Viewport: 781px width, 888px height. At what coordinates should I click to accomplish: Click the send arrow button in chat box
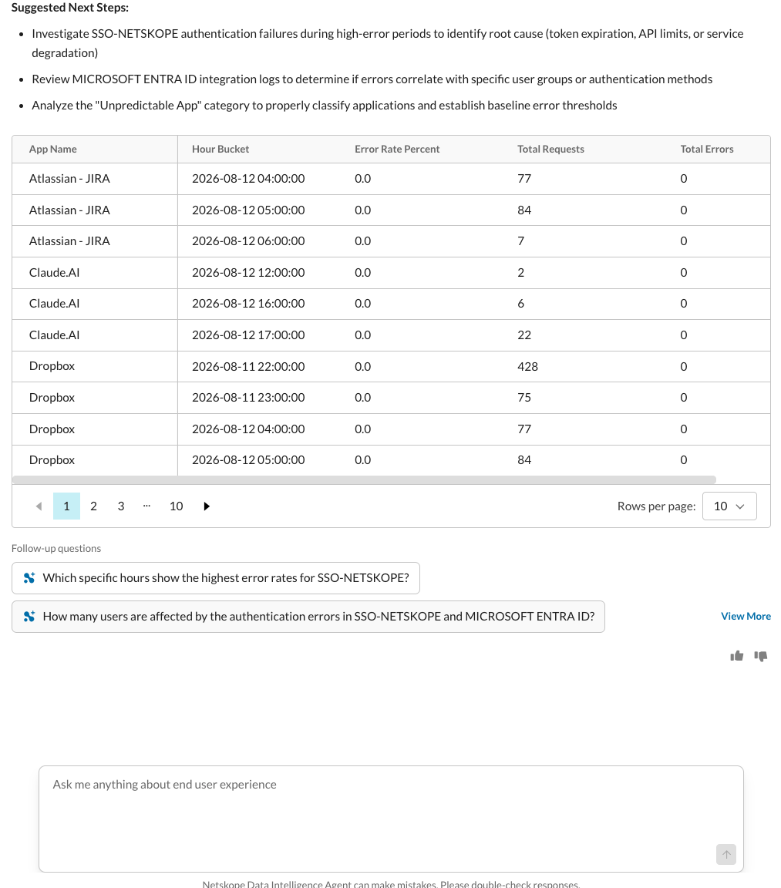(726, 855)
